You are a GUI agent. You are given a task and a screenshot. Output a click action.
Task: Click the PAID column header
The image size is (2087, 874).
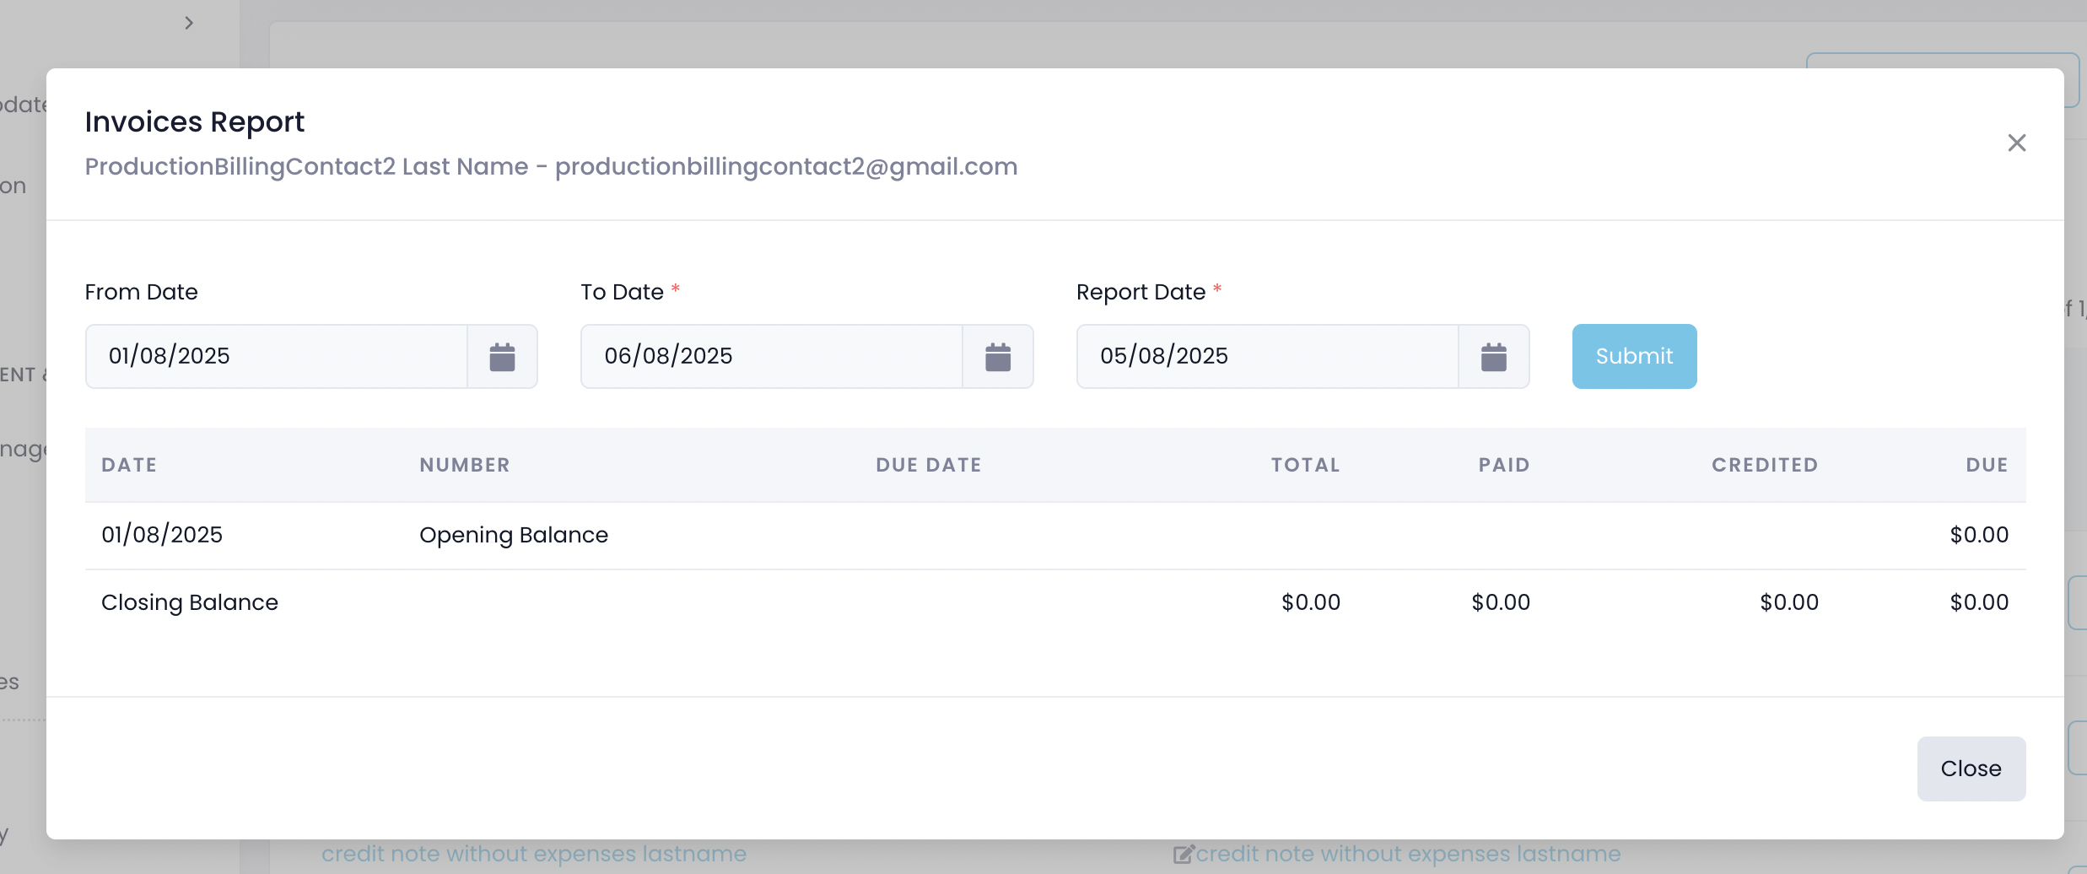click(x=1503, y=465)
